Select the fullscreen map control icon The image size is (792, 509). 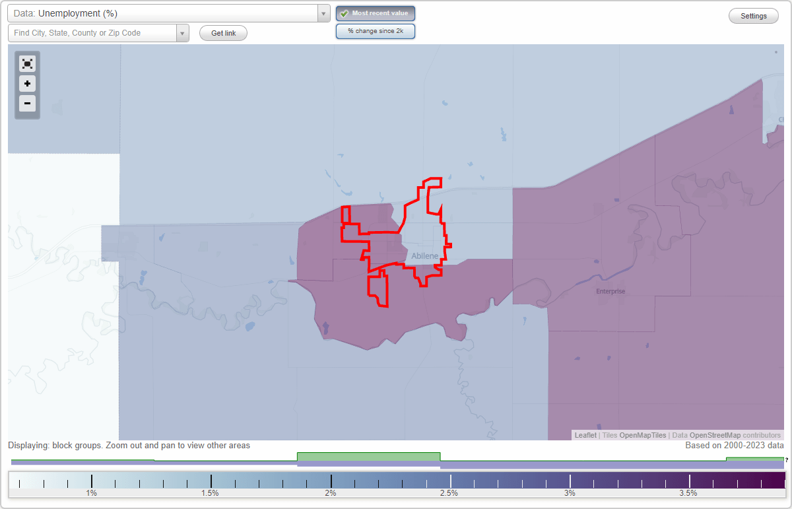click(27, 63)
